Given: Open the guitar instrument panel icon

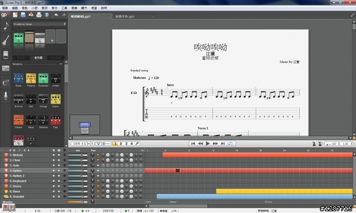Looking at the screenshot, I should tap(6, 41).
